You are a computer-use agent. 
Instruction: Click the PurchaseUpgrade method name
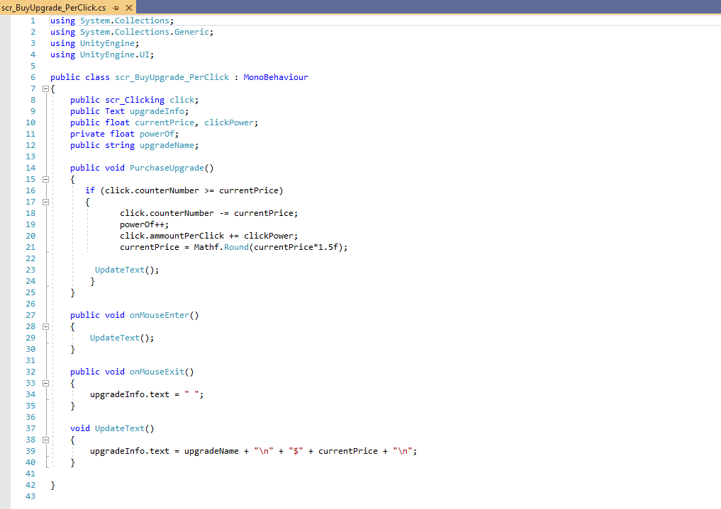click(x=169, y=168)
